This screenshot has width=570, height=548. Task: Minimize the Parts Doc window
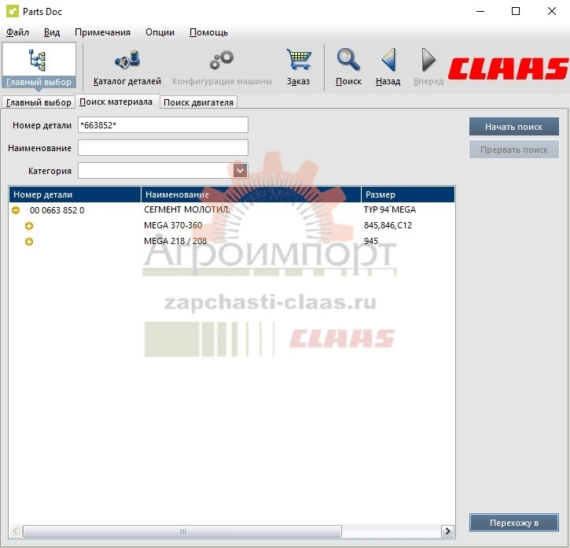pyautogui.click(x=480, y=11)
